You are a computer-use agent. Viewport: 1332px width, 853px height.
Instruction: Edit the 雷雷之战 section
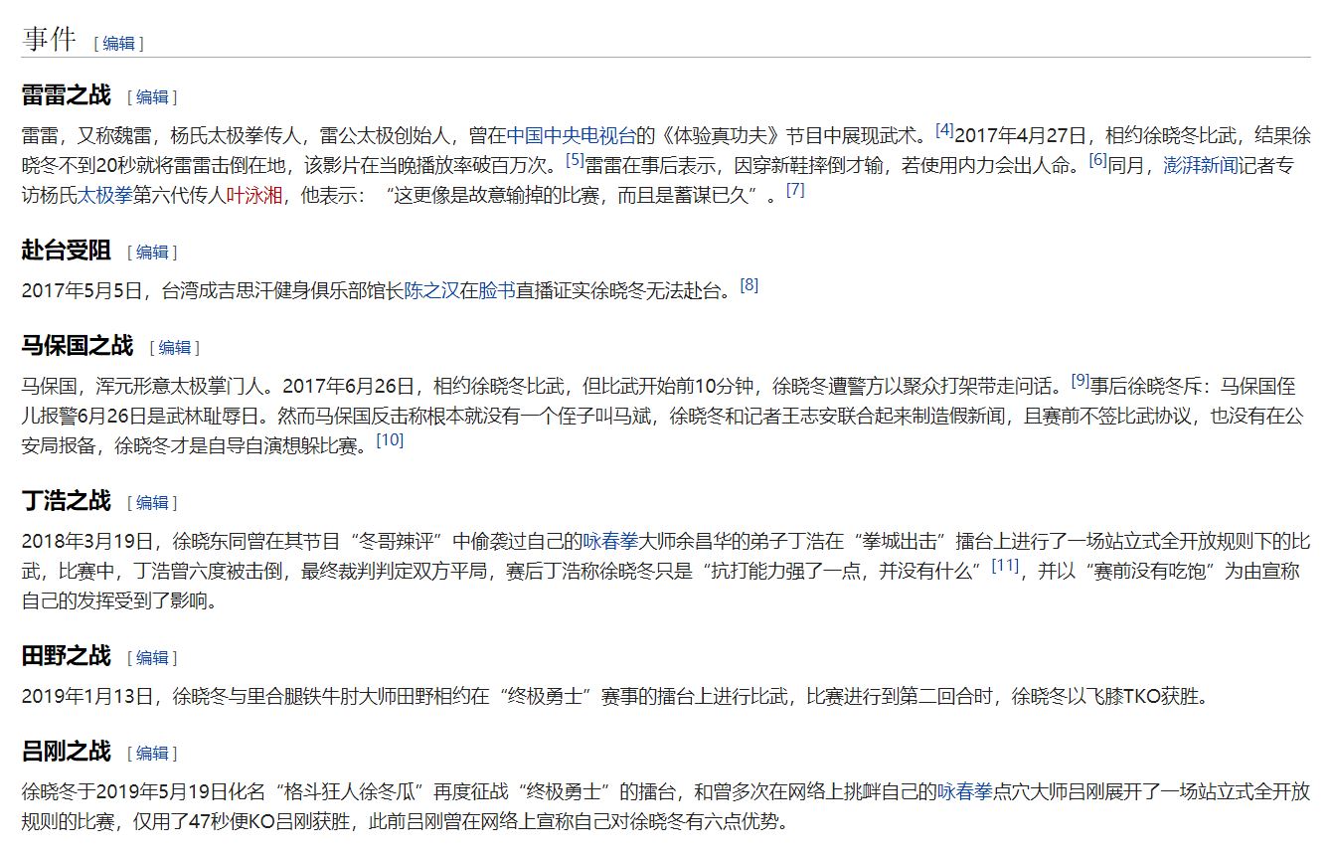[152, 97]
